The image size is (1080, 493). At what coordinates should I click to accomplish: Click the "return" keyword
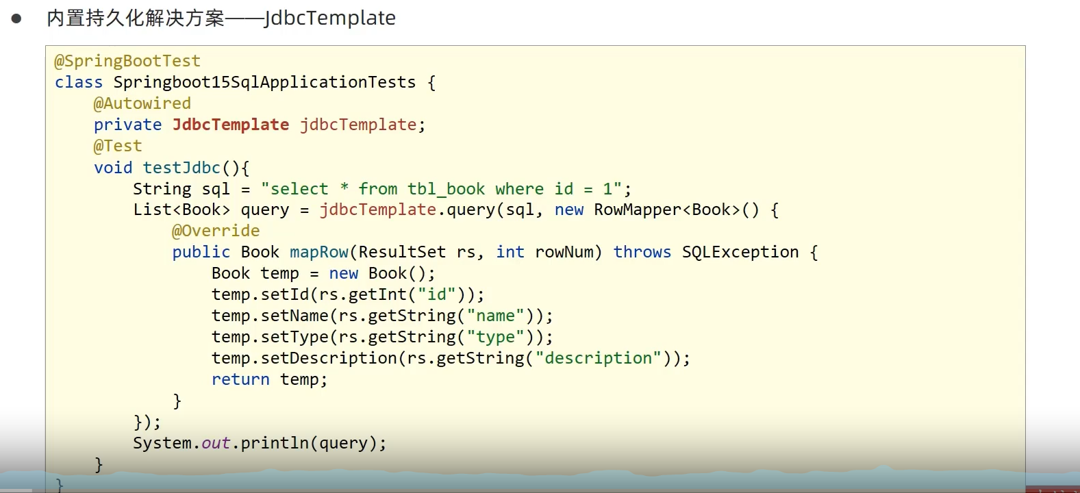click(x=240, y=379)
